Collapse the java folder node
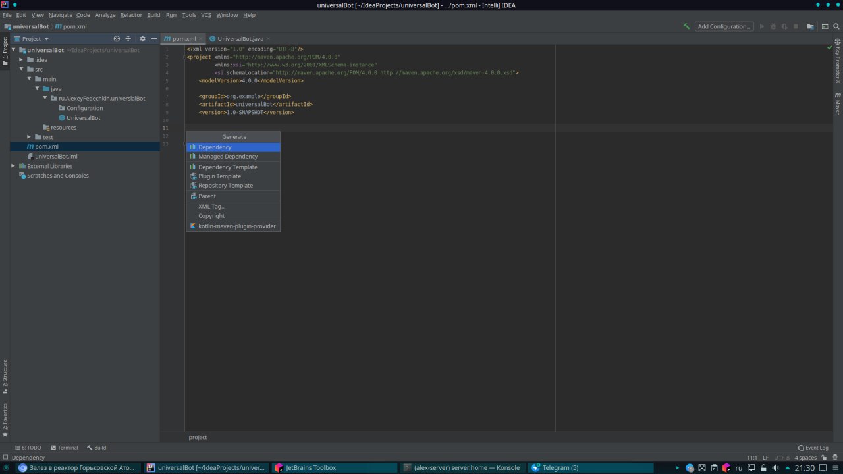Screen dimensions: 843x474 (37, 89)
